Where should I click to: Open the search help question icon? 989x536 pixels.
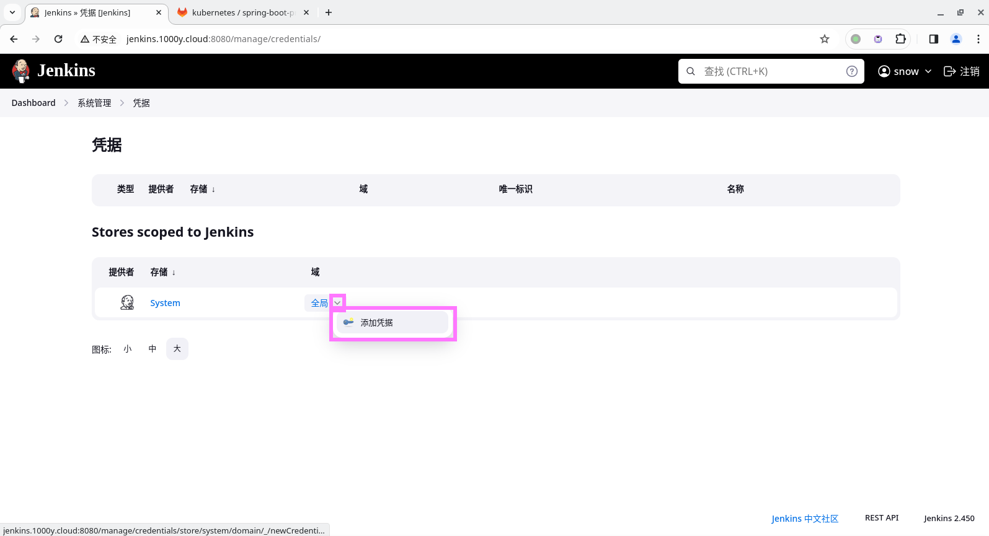[852, 71]
